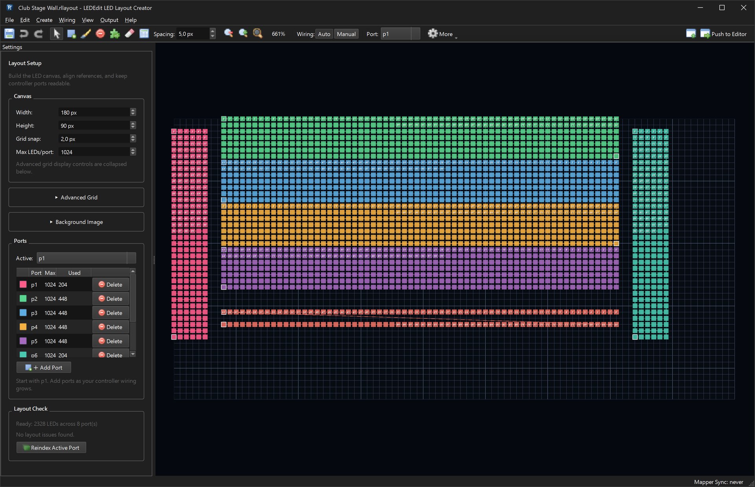Click the window icon left of Push to Editor
Image resolution: width=755 pixels, height=487 pixels.
[691, 34]
